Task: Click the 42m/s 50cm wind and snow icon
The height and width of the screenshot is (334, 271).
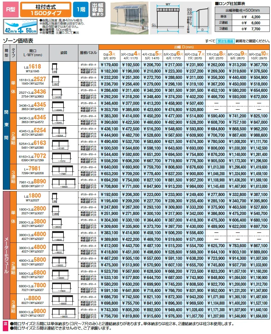Action: point(21,27)
